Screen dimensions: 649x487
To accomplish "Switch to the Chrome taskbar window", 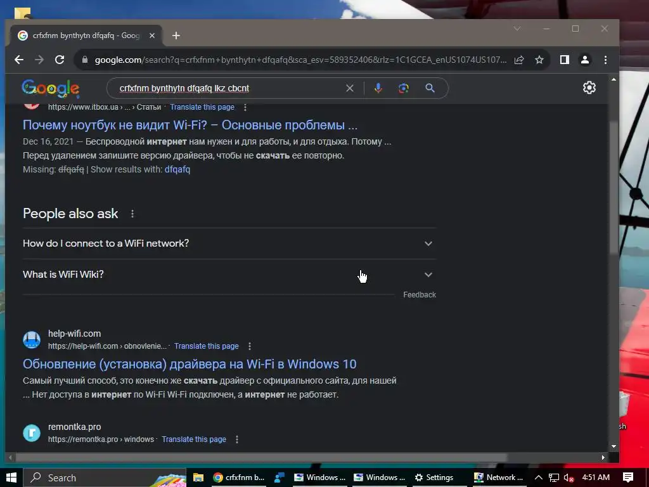I will point(239,477).
